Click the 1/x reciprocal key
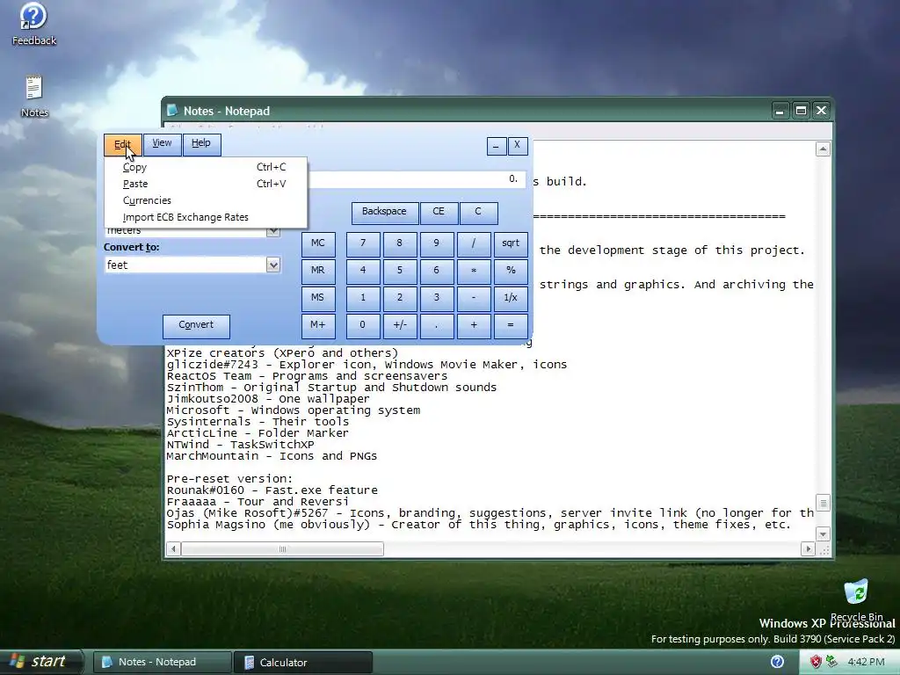Viewport: 900px width, 675px height. 511,298
